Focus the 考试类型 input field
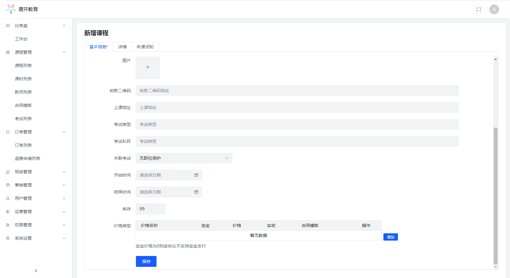 click(297, 124)
